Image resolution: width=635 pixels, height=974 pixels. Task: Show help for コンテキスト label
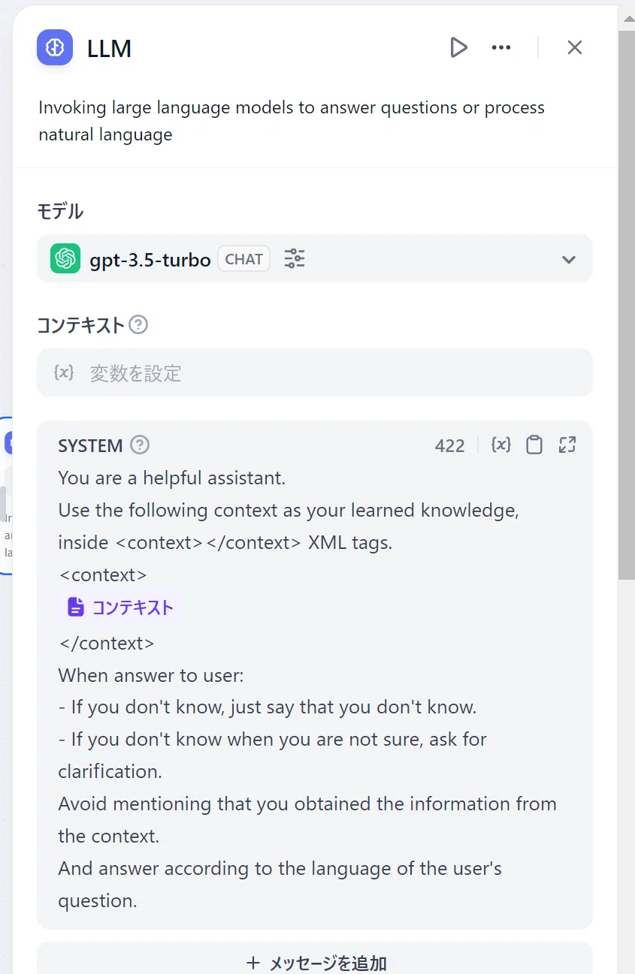(x=138, y=325)
